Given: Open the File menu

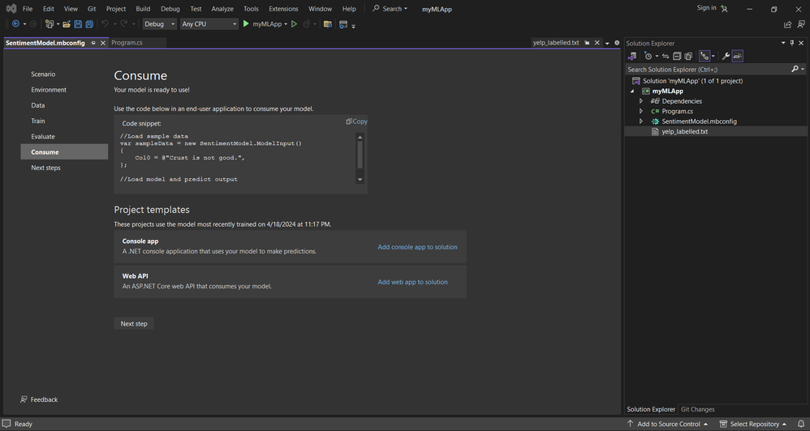Looking at the screenshot, I should pyautogui.click(x=28, y=9).
